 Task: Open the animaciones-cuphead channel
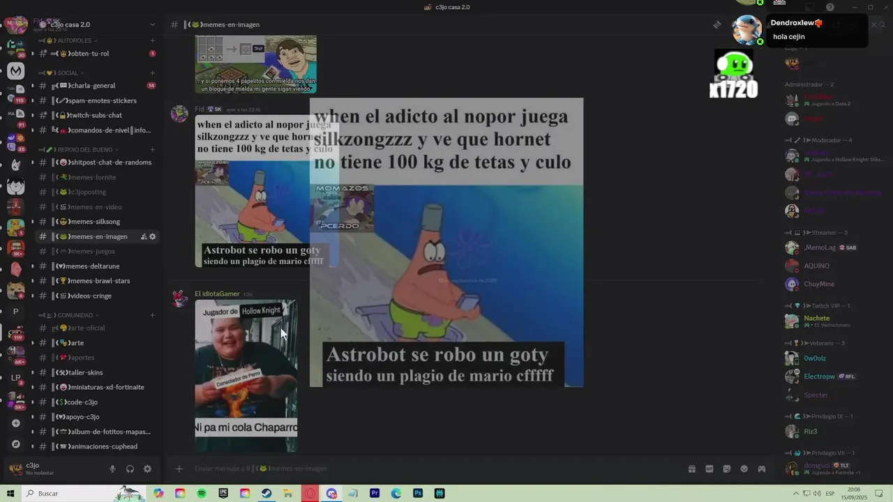point(97,446)
